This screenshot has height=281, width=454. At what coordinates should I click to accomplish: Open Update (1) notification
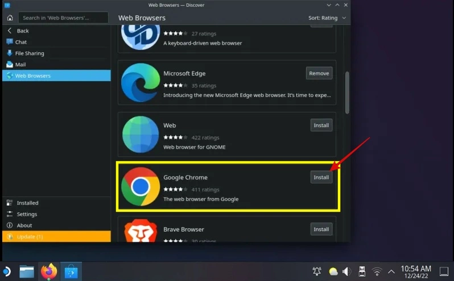click(56, 237)
